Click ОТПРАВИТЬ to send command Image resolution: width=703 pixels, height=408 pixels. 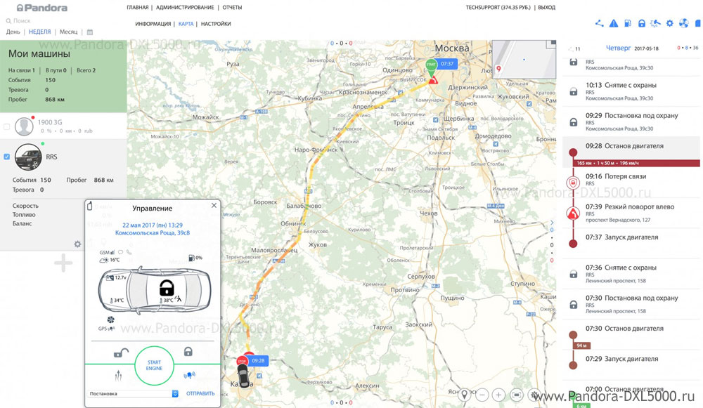tap(200, 394)
